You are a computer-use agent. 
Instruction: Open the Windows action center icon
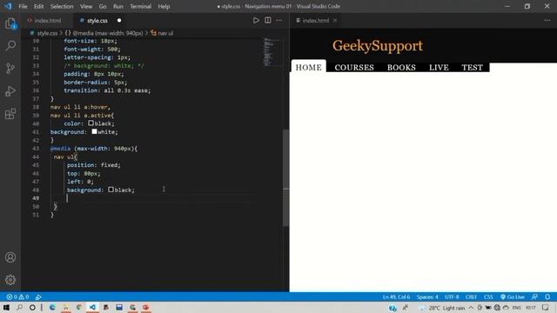tap(546, 307)
